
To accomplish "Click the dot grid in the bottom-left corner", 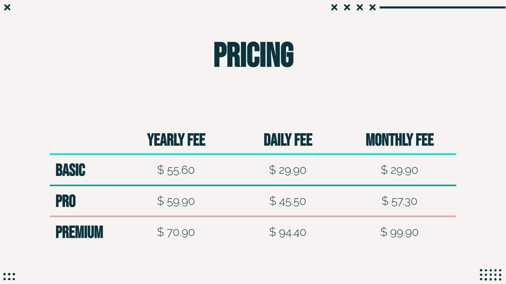I will coord(9,276).
